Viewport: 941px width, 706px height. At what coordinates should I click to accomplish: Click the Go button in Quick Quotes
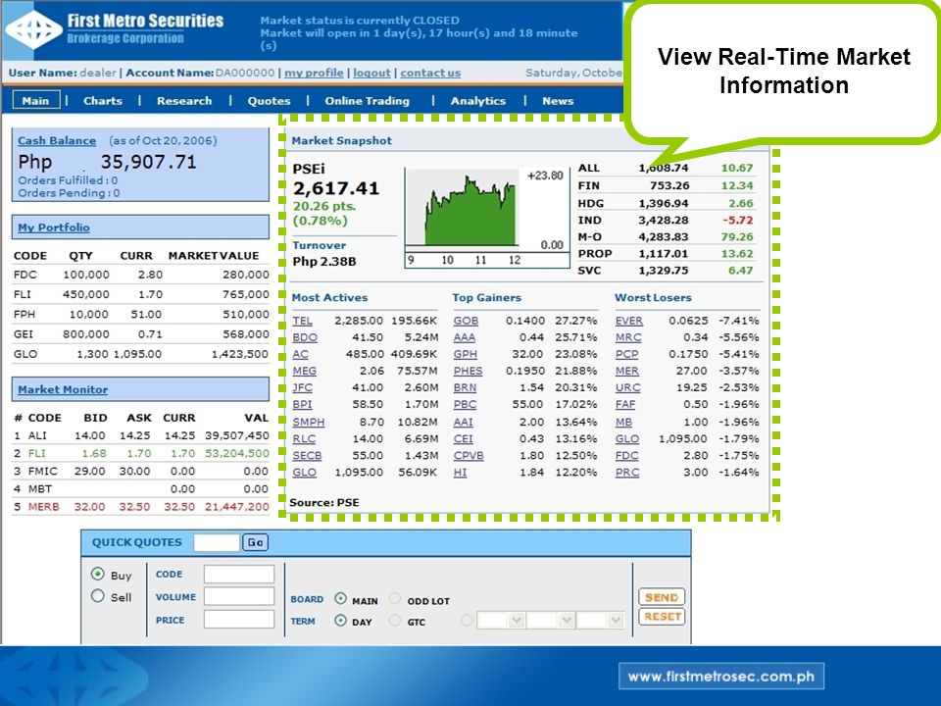(255, 542)
